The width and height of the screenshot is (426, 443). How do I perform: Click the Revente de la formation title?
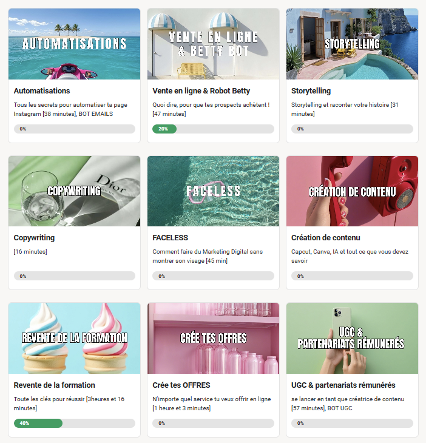pyautogui.click(x=54, y=385)
